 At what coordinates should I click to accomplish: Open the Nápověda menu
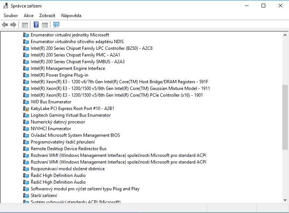click(71, 16)
